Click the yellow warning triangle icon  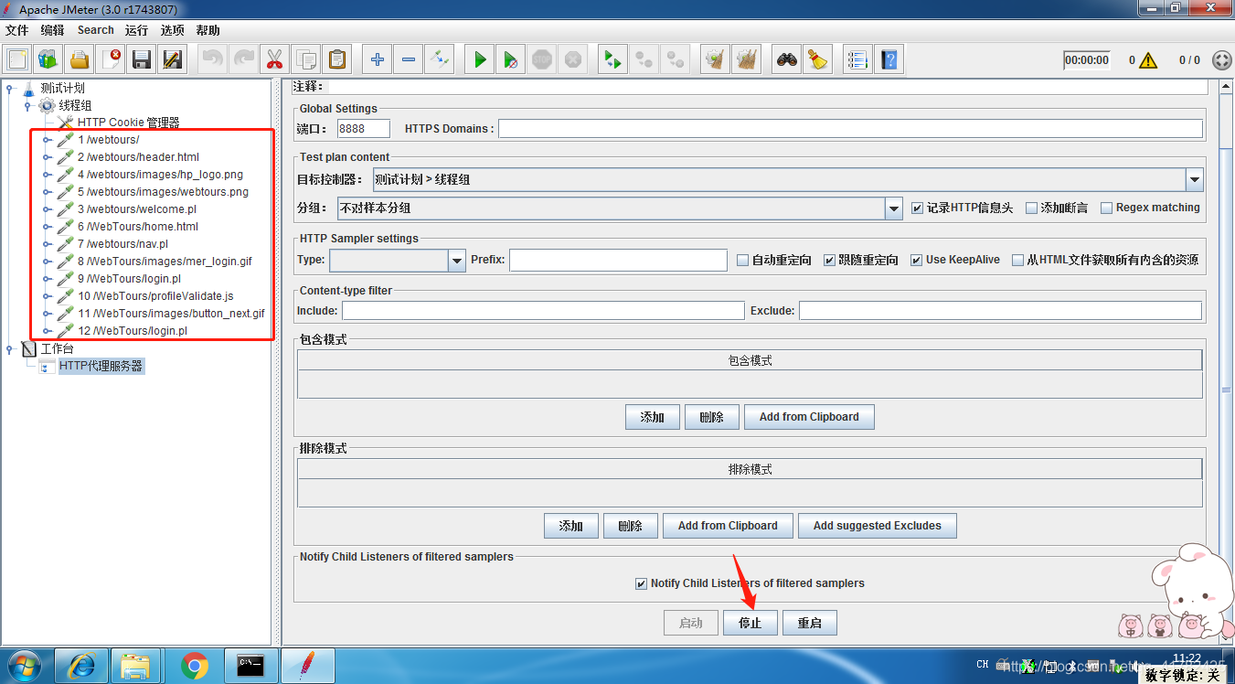(x=1148, y=60)
